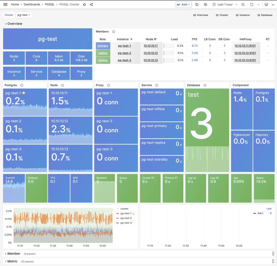Hide the pg-test-2 series in the legend

(x=126, y=218)
